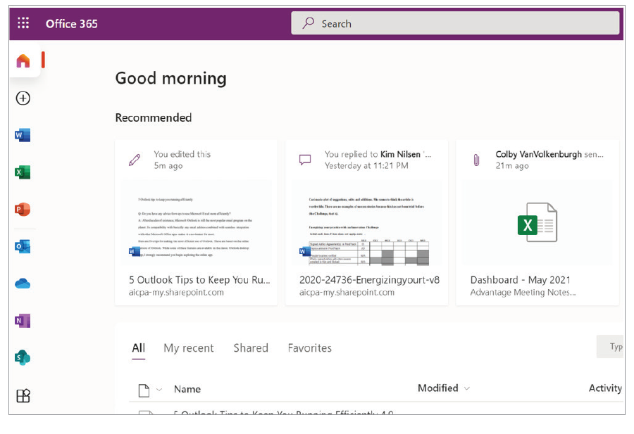Switch to the My recent tab

tap(188, 348)
